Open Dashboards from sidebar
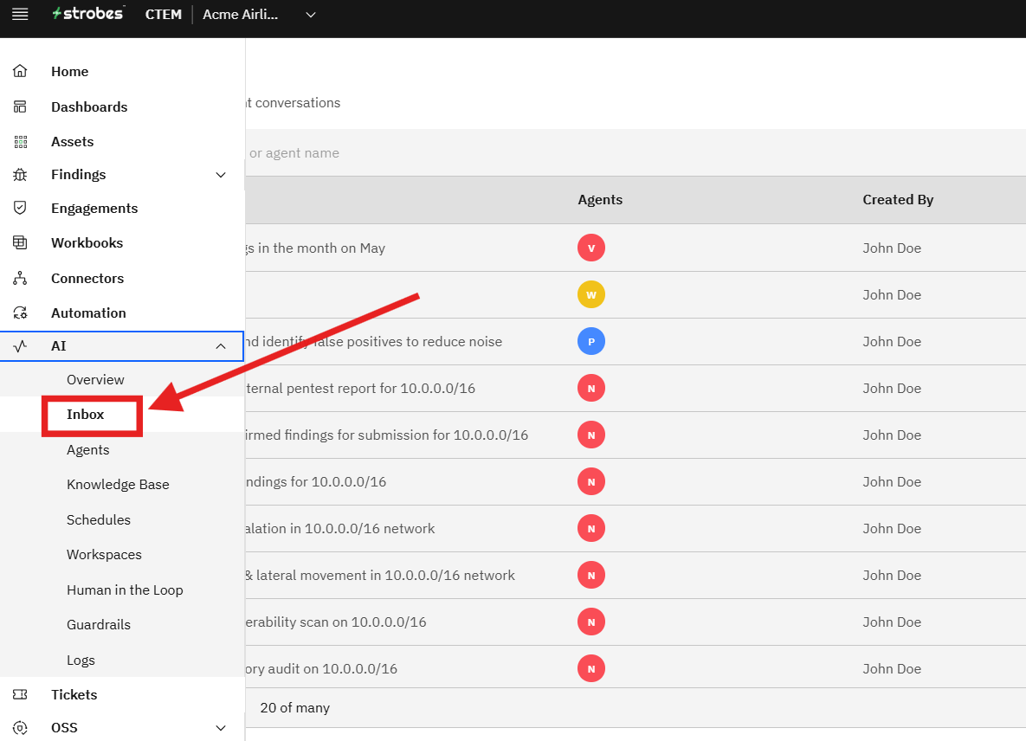This screenshot has width=1026, height=741. point(90,106)
